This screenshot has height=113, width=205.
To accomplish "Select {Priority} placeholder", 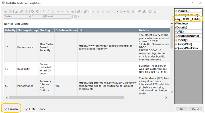I will point(188,40).
